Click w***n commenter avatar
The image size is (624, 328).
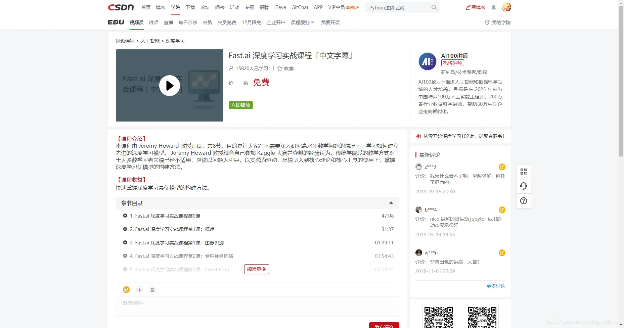coord(418,253)
